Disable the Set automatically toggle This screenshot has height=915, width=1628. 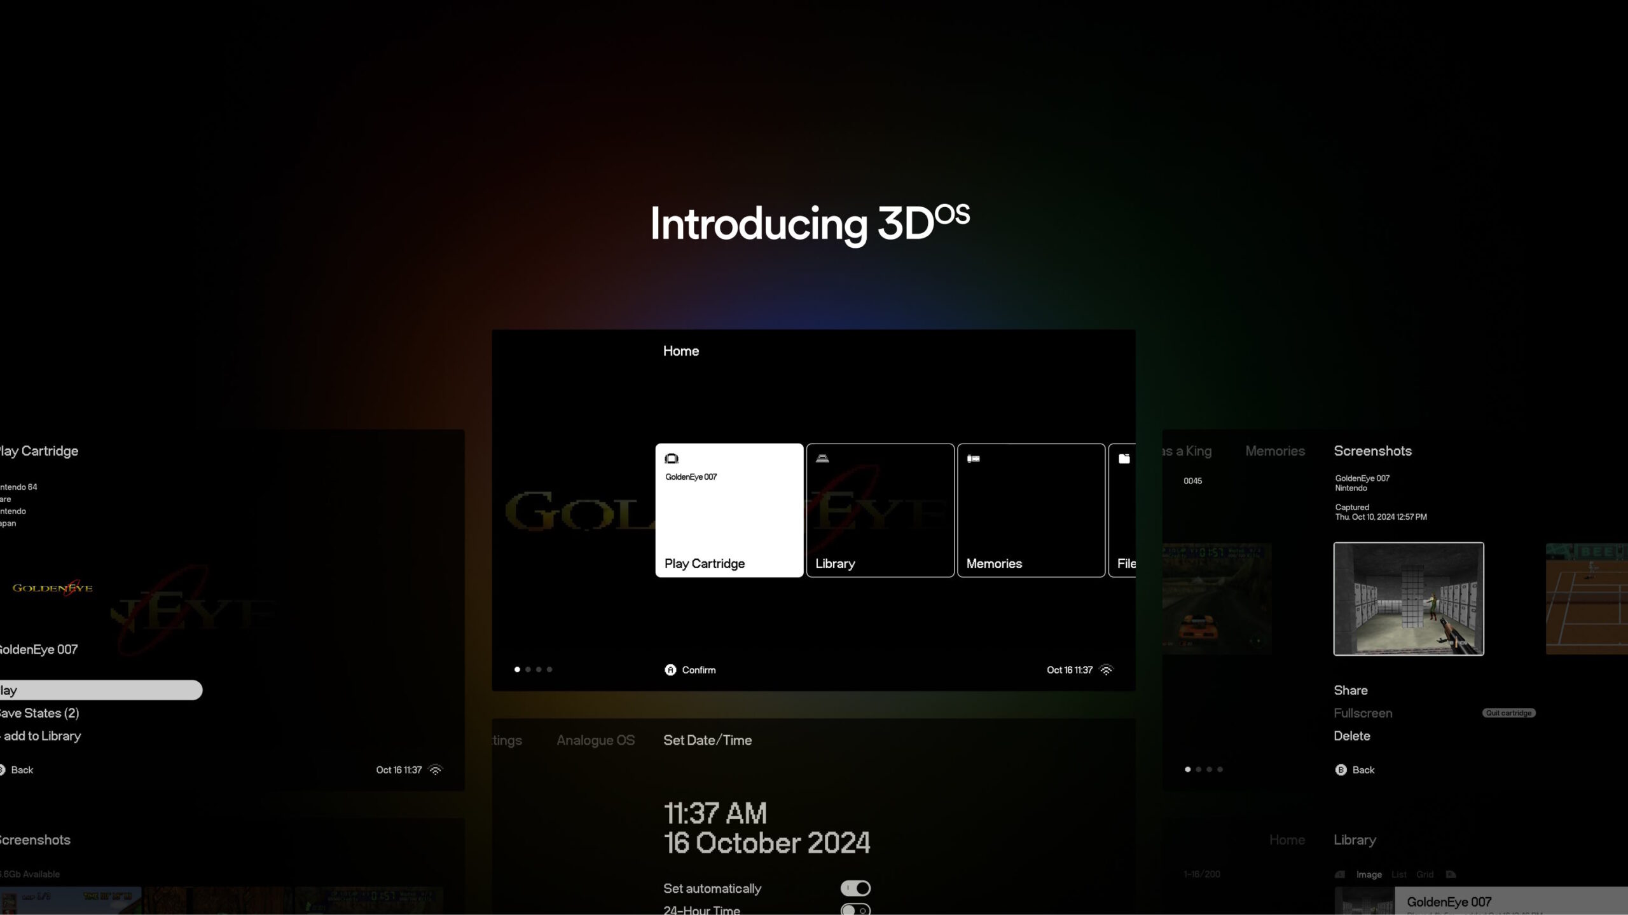[855, 888]
